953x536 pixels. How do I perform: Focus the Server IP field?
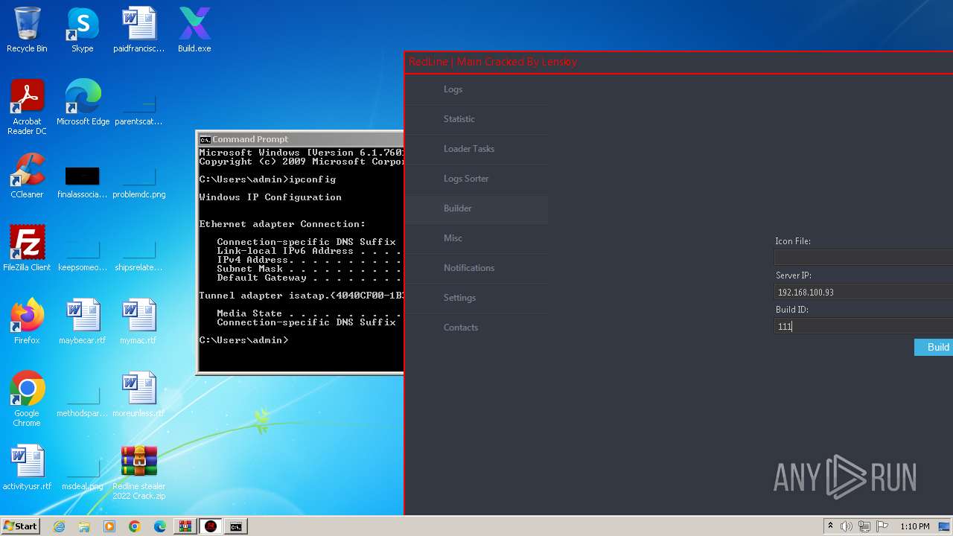pyautogui.click(x=864, y=292)
